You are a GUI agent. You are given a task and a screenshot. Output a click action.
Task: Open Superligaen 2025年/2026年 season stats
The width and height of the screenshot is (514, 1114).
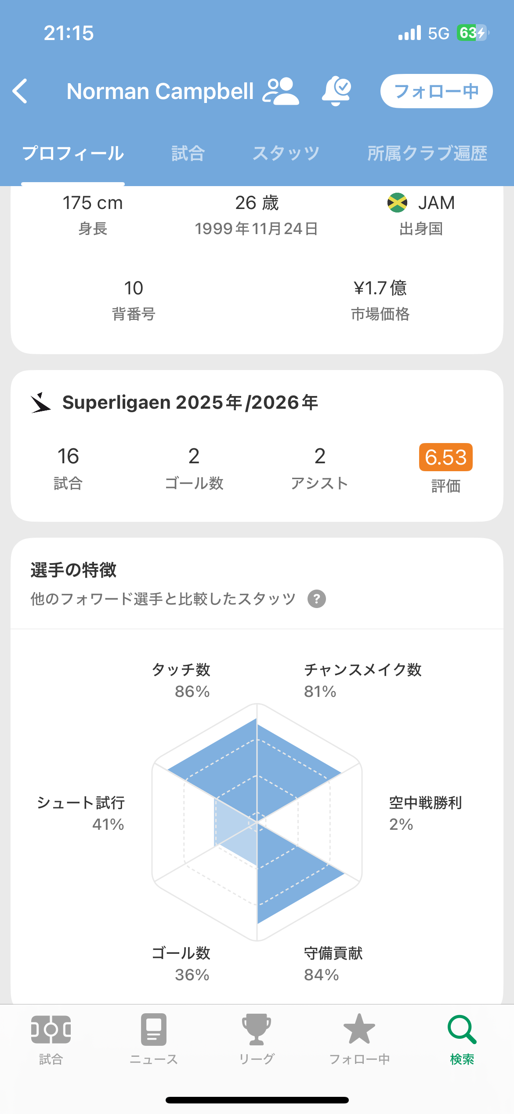point(190,403)
